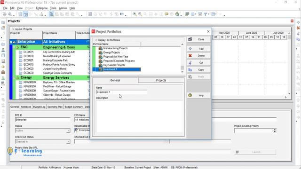
Task: Expand the Layout: Projects options
Action: click(13, 29)
